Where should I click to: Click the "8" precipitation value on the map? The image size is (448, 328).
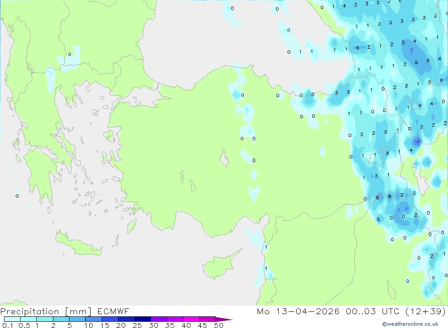coord(389,196)
